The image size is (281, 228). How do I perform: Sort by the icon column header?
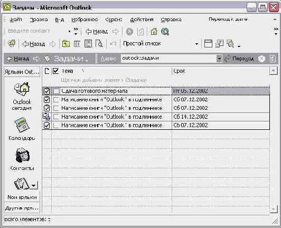(x=47, y=71)
